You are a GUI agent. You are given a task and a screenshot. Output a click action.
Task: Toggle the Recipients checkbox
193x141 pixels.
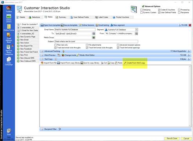pyautogui.click(x=179, y=12)
